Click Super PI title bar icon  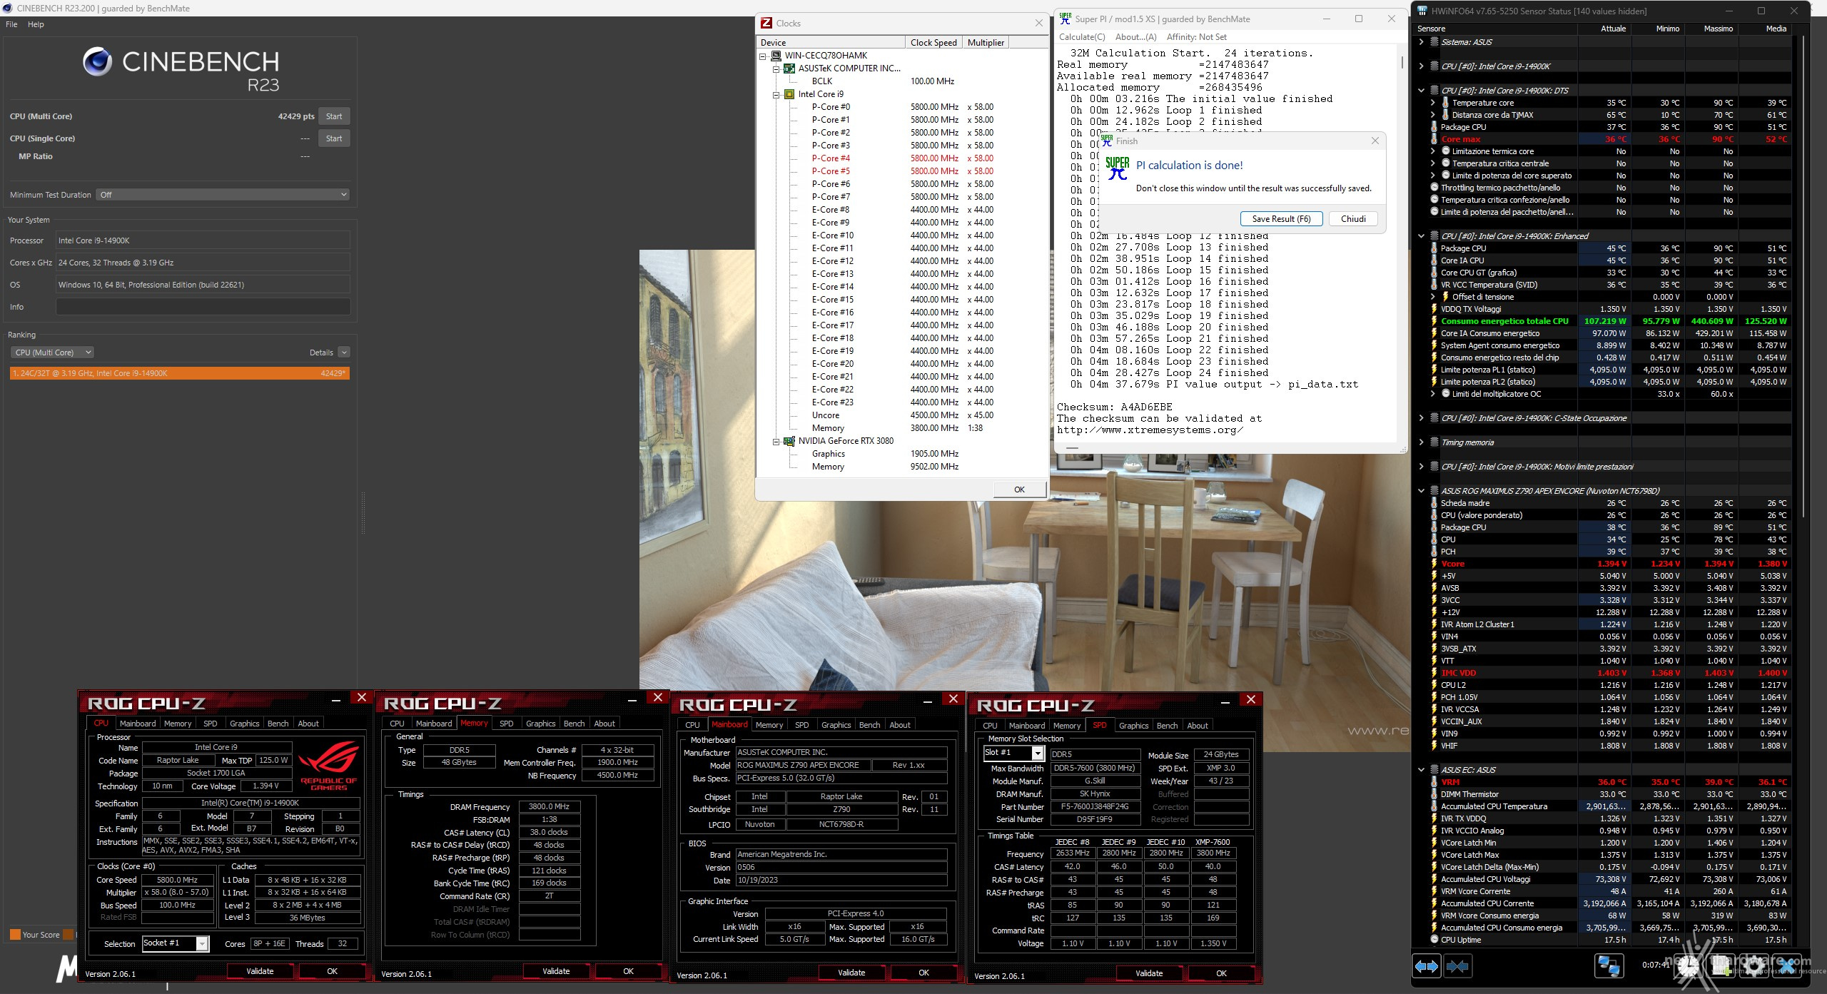1065,19
